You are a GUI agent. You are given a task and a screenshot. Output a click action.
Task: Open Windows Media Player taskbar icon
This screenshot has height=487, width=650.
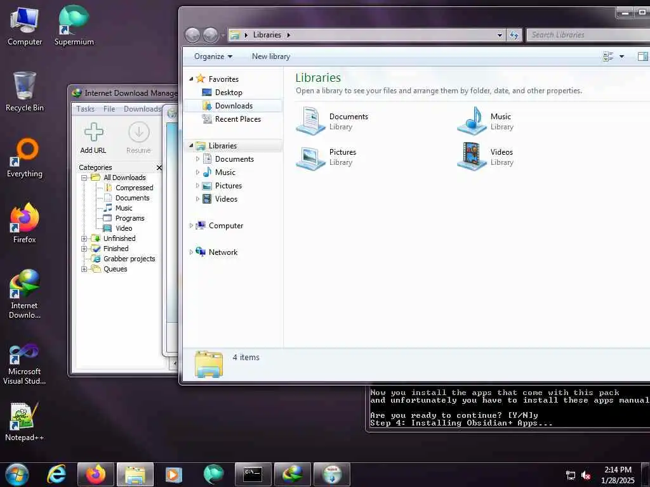tap(174, 474)
